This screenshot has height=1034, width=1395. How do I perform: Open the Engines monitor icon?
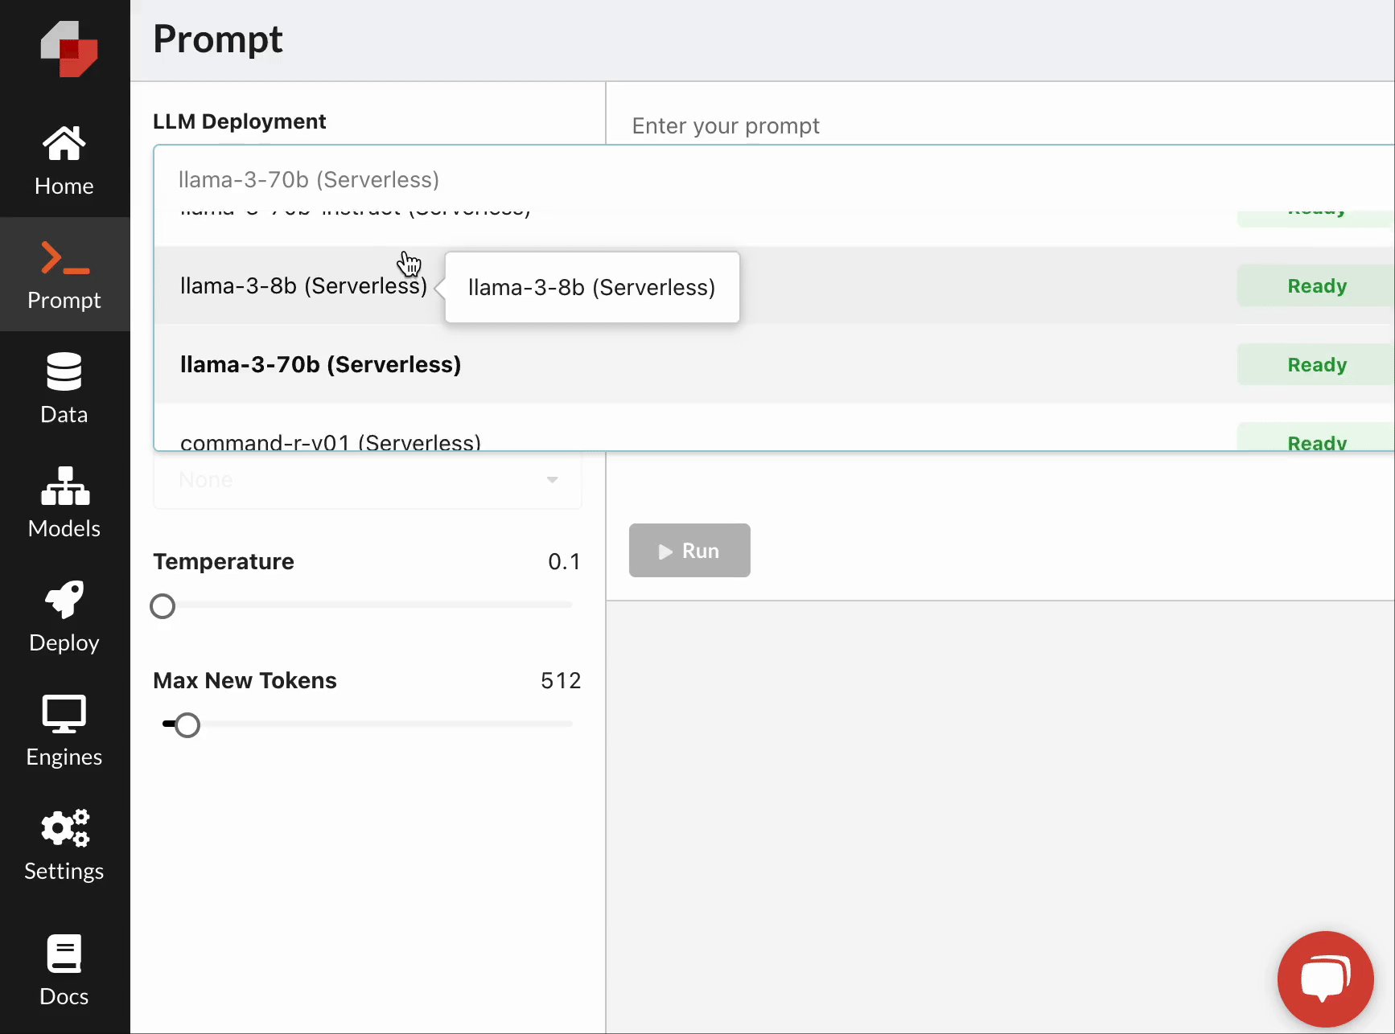coord(64,714)
